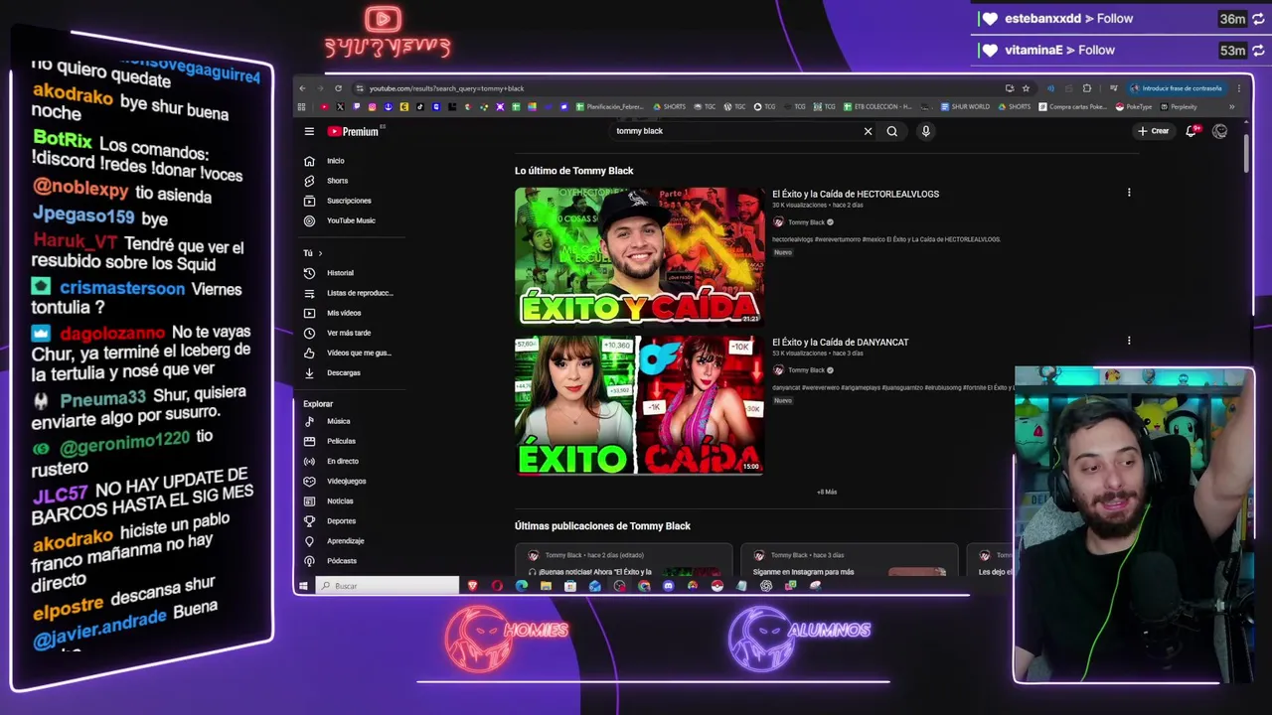Open browser three-dot menu
The image size is (1272, 715).
click(1239, 88)
